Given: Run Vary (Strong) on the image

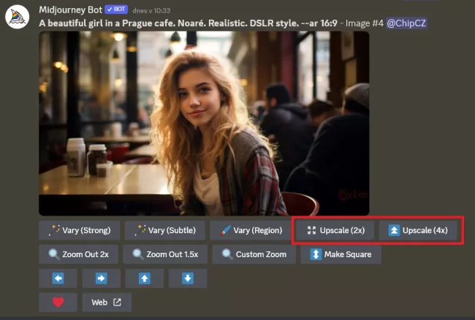Looking at the screenshot, I should click(x=79, y=230).
